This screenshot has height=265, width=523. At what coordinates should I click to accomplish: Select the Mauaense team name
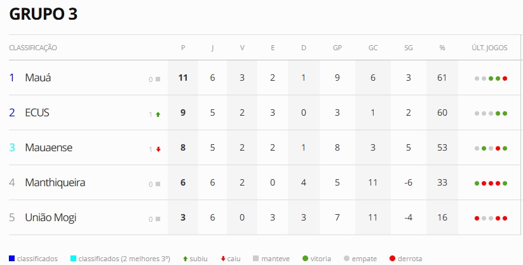(x=48, y=147)
